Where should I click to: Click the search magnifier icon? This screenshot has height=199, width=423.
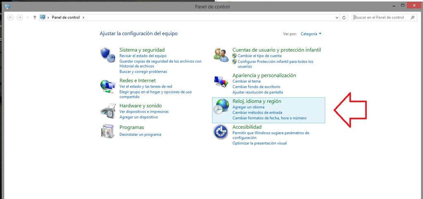[412, 17]
